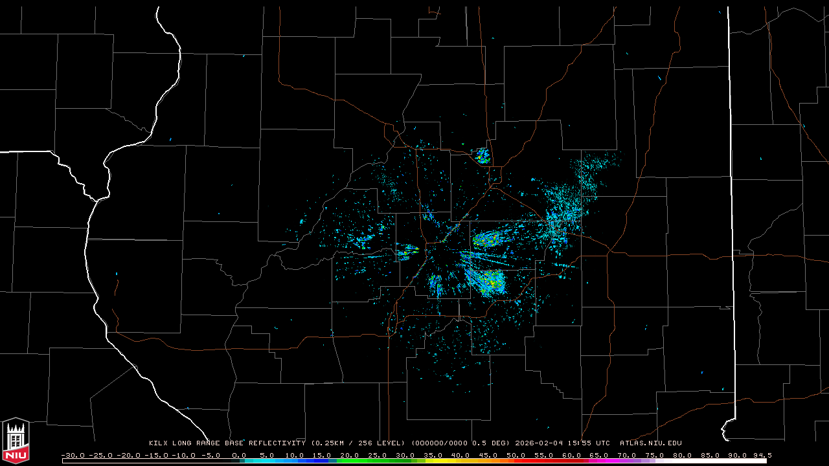
Task: Click the -15.0 scale label
Action: [156, 455]
